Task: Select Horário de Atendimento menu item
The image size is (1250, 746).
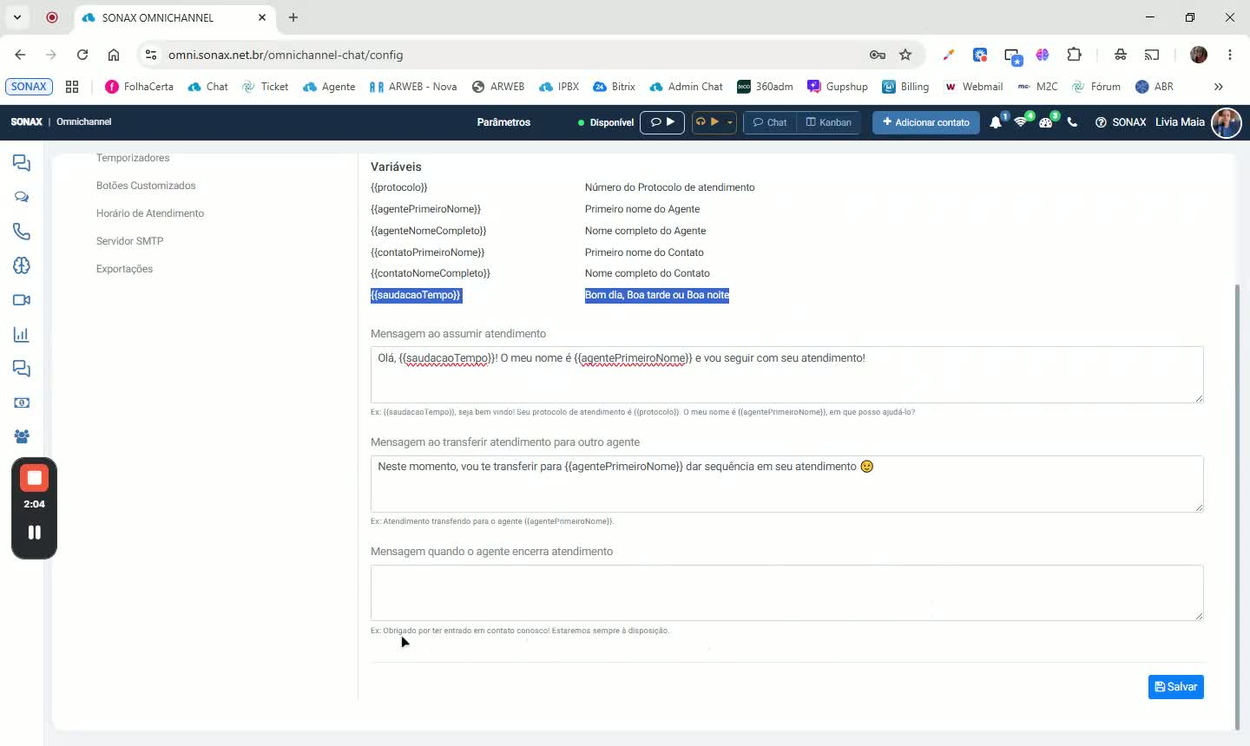Action: click(x=150, y=213)
